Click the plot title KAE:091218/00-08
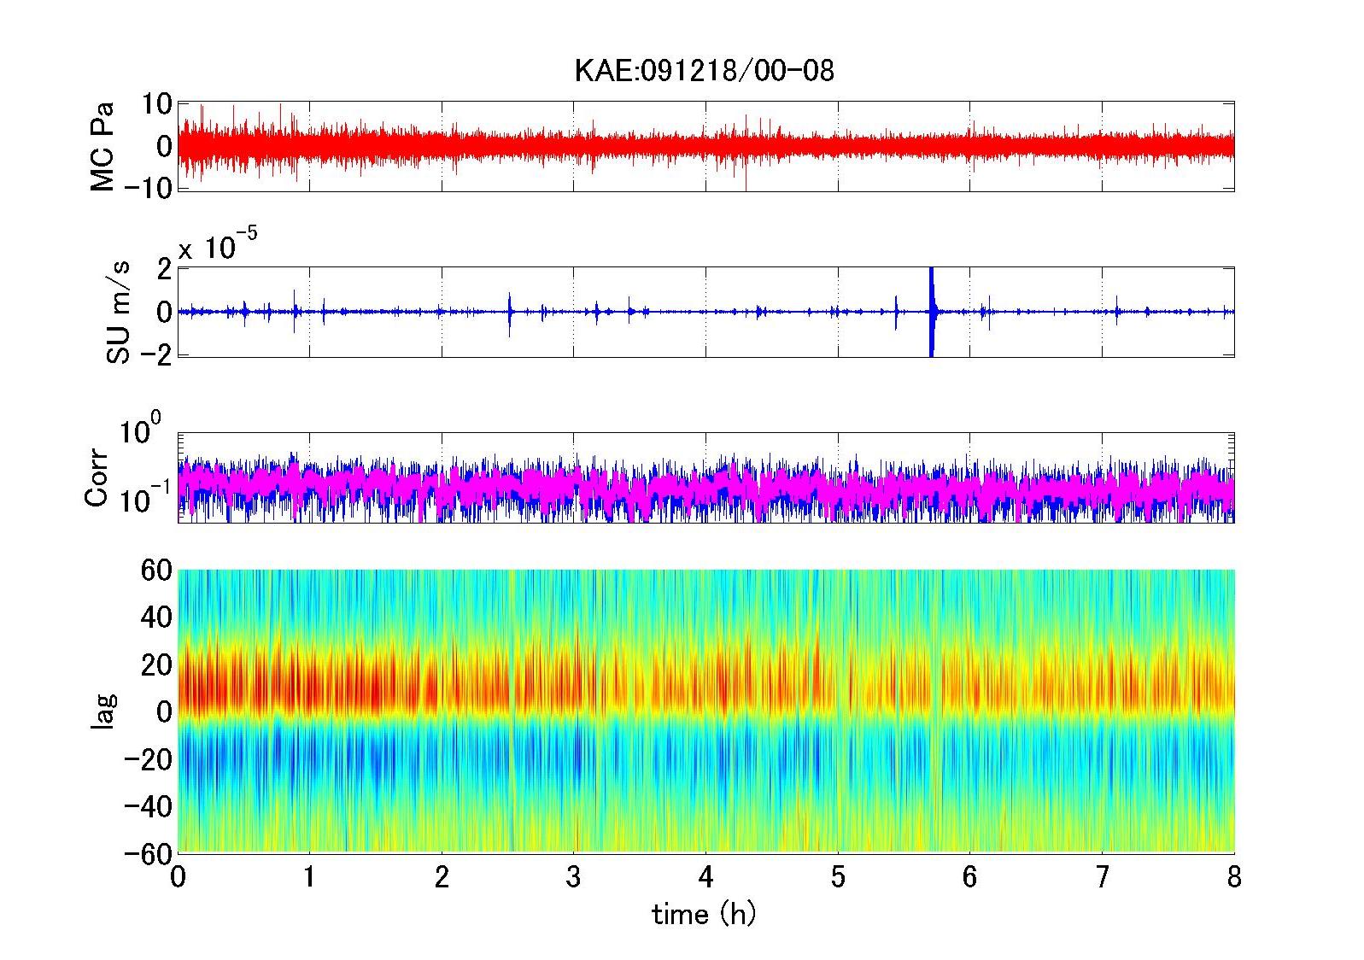 (x=704, y=70)
